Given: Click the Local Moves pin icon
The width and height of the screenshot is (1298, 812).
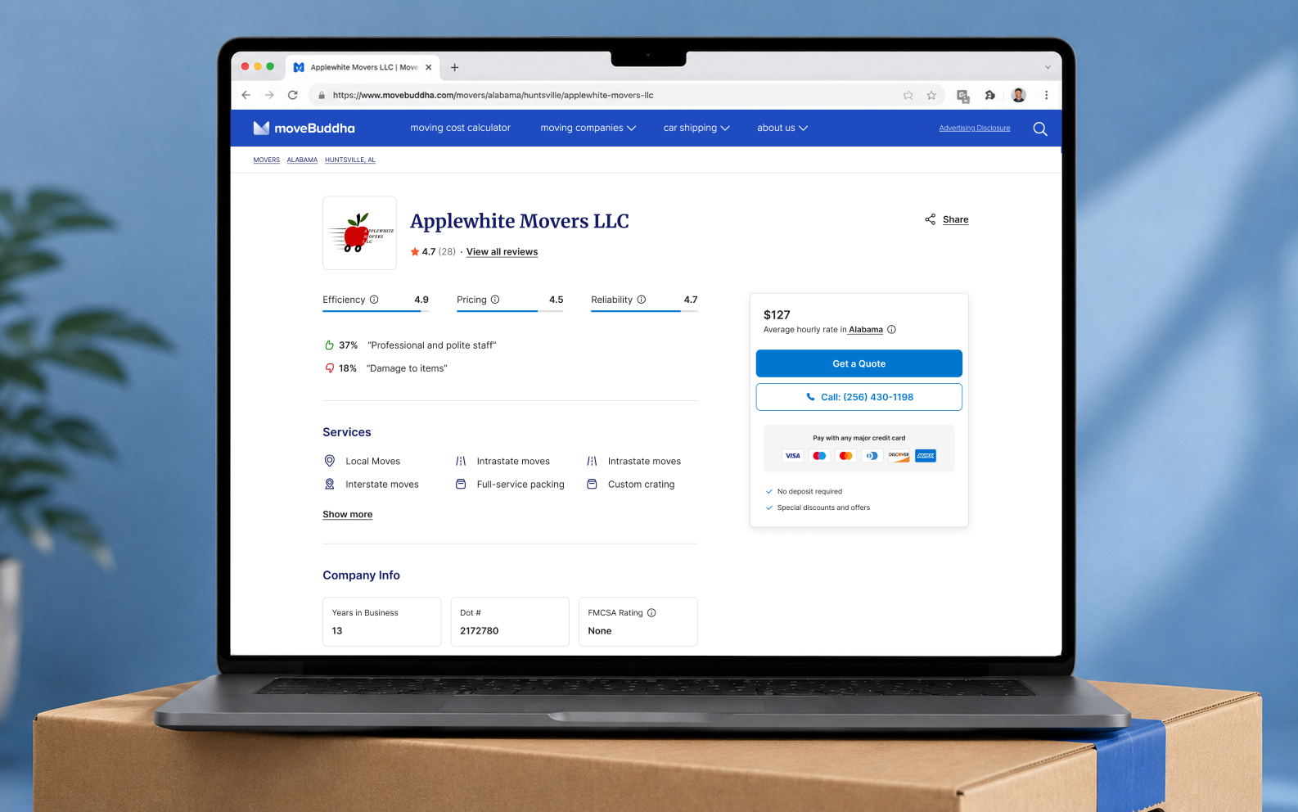Looking at the screenshot, I should 330,461.
